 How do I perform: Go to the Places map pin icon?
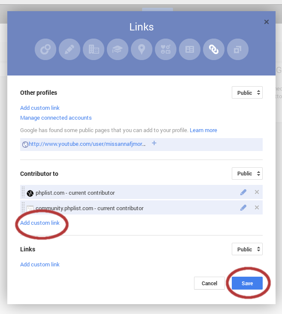(x=142, y=49)
